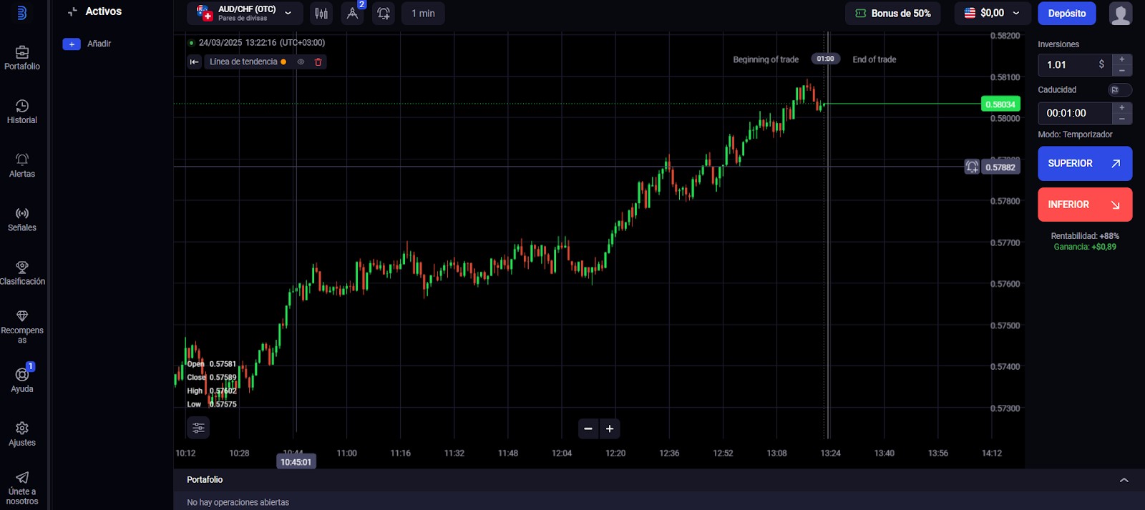This screenshot has height=510, width=1145.
Task: Click the Inversiones amount field 1.01
Action: pos(1075,65)
